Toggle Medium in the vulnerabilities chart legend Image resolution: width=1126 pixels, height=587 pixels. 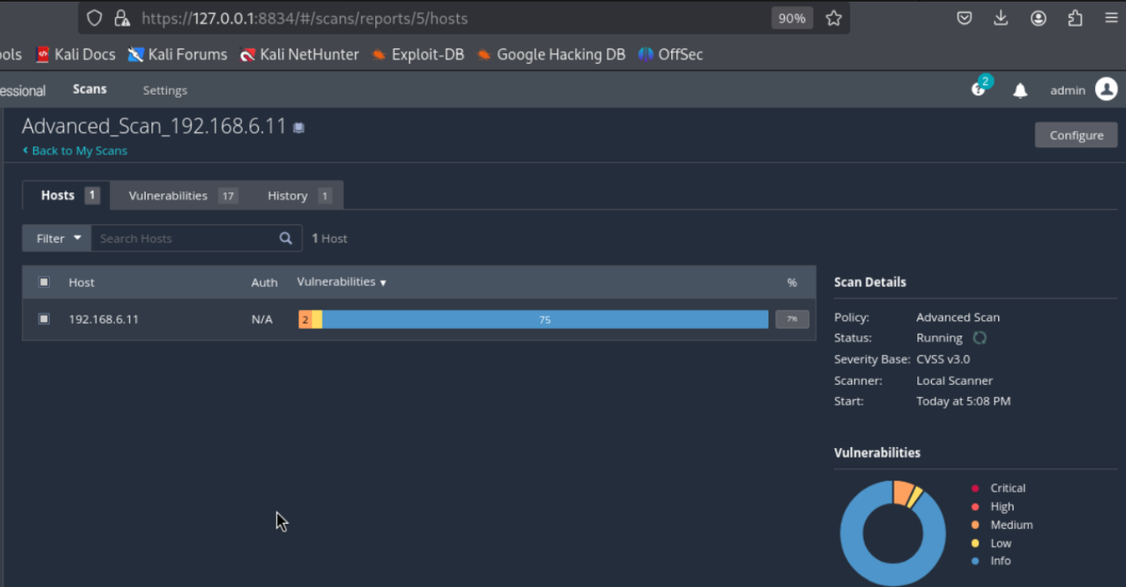(1011, 525)
